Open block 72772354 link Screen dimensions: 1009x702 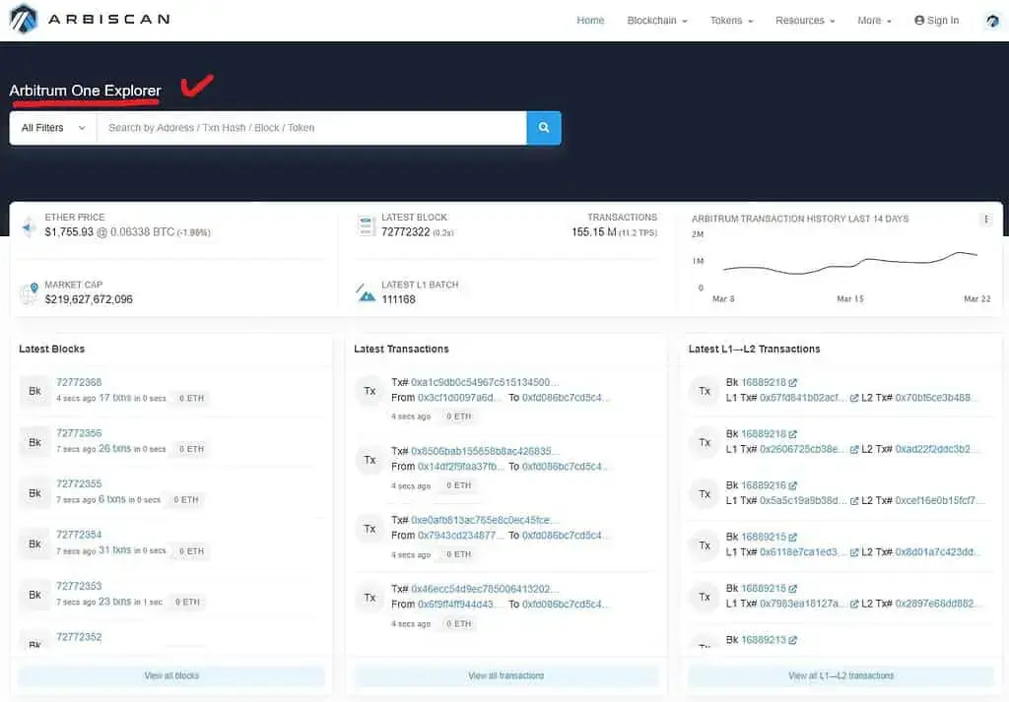tap(79, 535)
